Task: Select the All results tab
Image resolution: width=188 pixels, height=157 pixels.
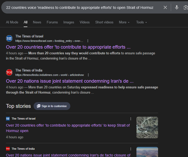Action: (26, 22)
